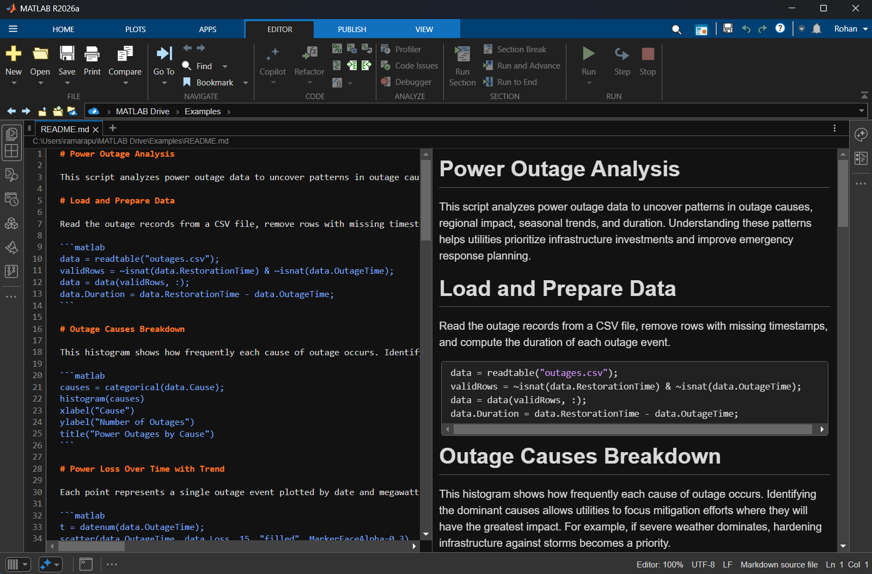
Task: Expand the Save button dropdown
Action: coord(66,82)
